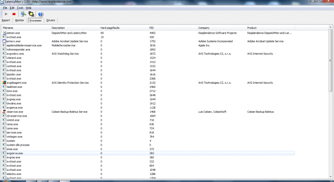Click the cbservice.exe Cobian icon

4,112
